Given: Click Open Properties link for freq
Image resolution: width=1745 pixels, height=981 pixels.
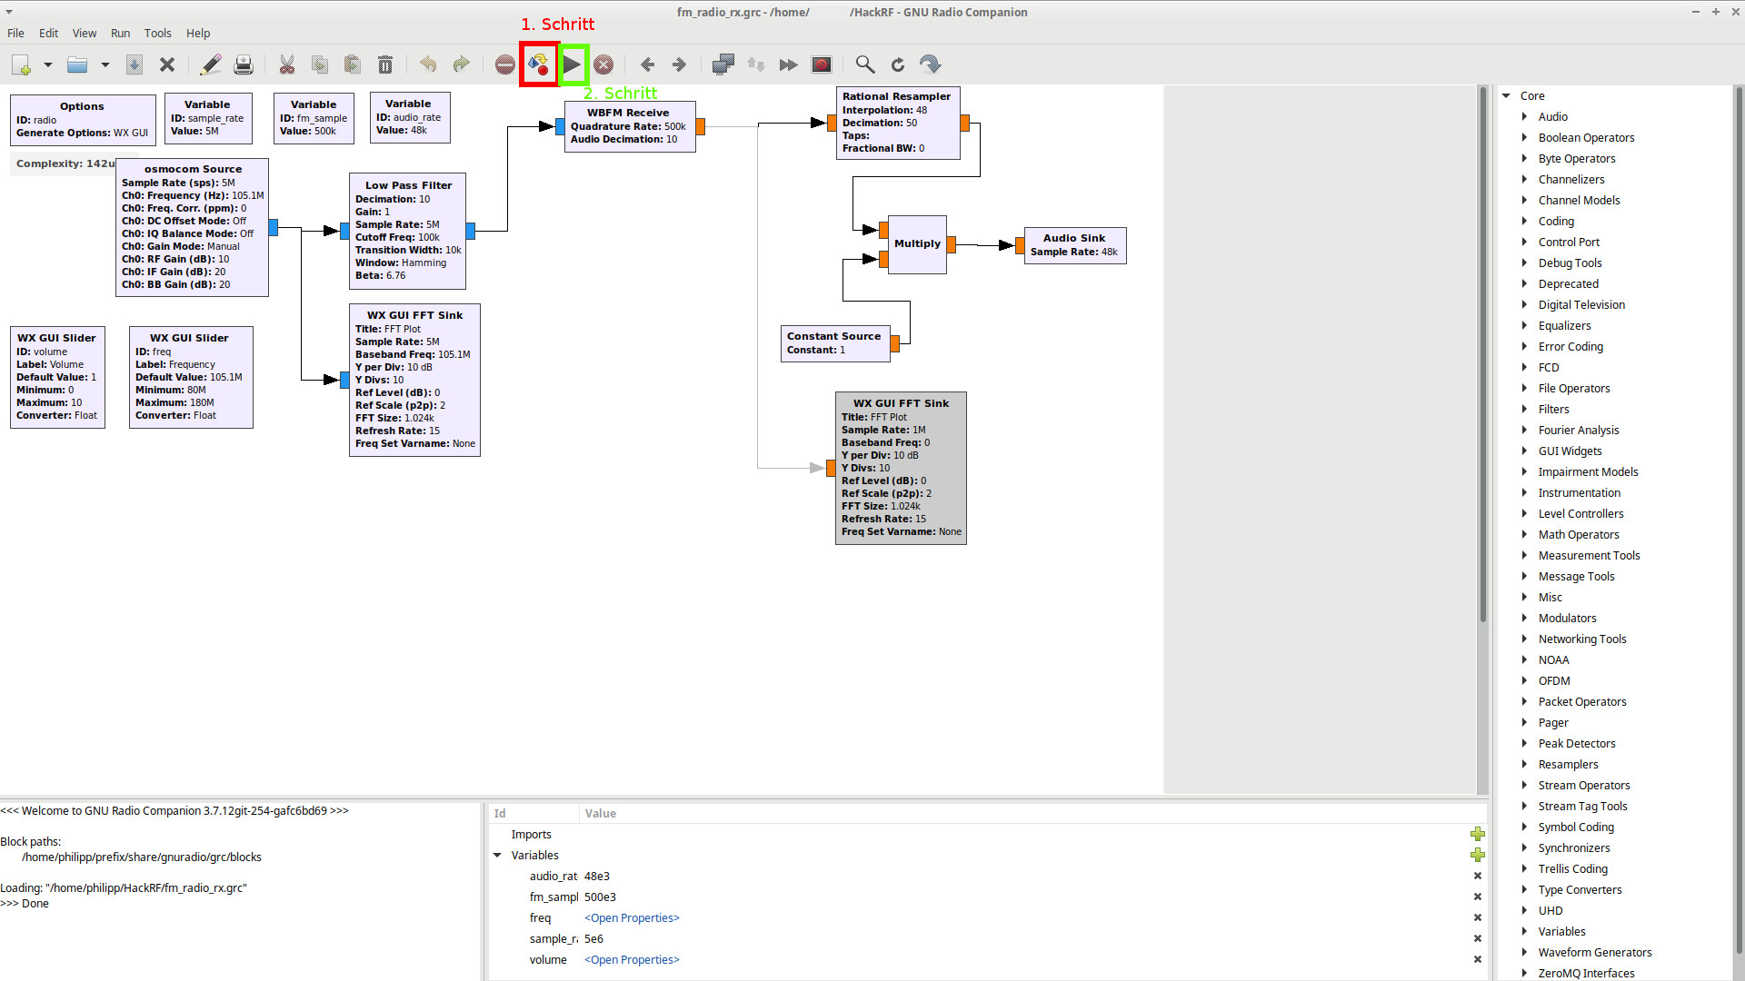Looking at the screenshot, I should point(632,917).
